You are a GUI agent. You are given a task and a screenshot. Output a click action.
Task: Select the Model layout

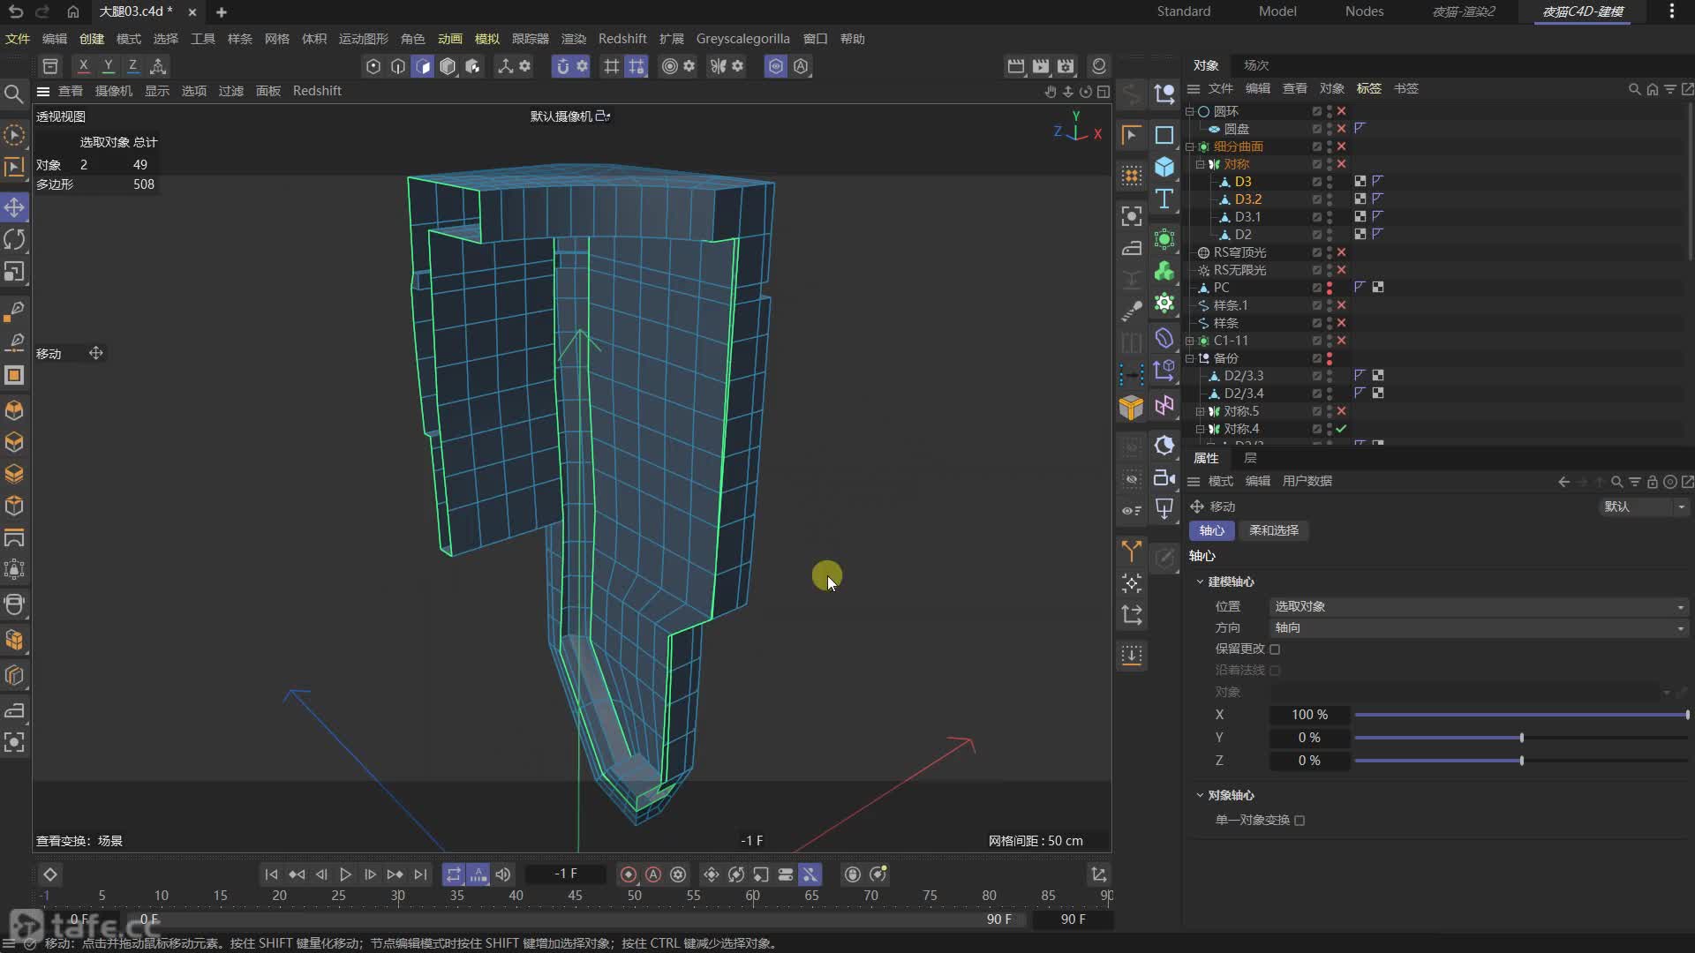(x=1277, y=11)
